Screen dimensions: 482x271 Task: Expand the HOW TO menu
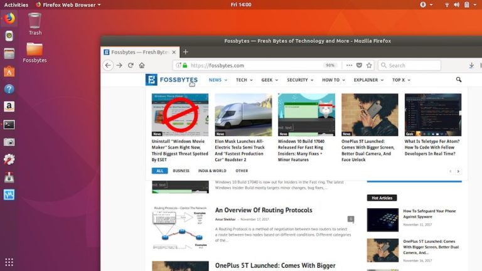(333, 80)
